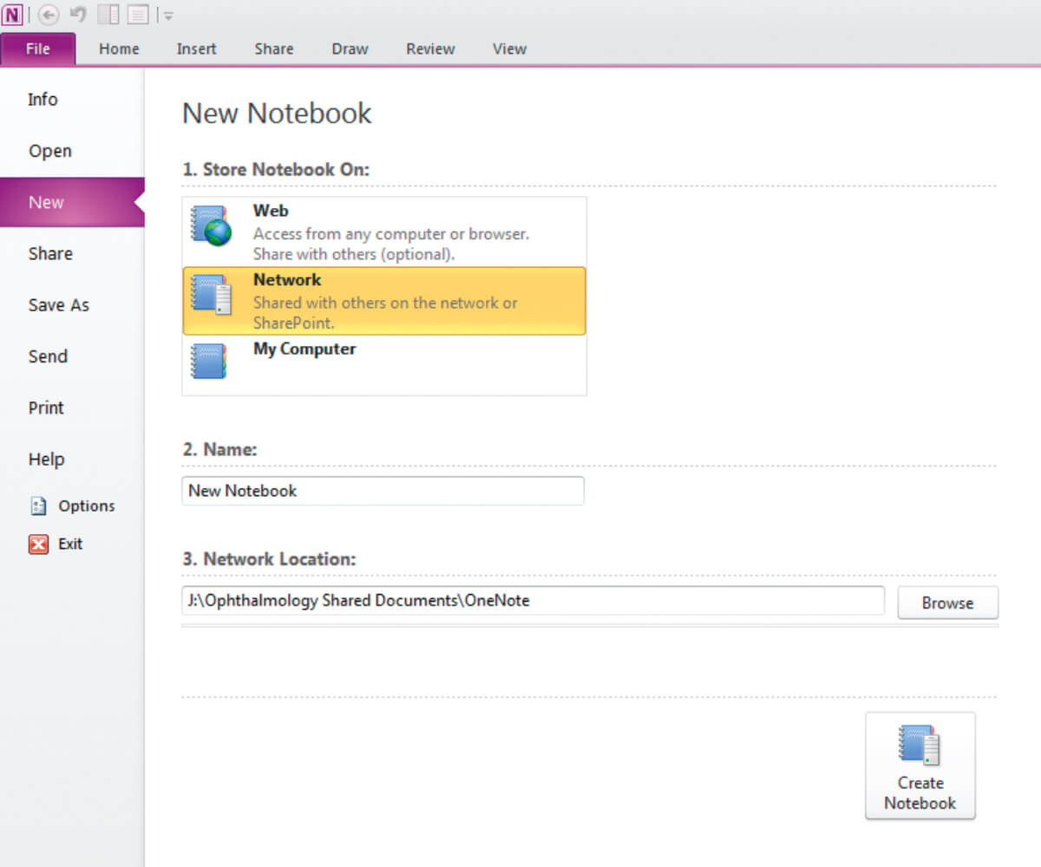The image size is (1041, 867).
Task: Choose Network as storage location
Action: point(383,301)
